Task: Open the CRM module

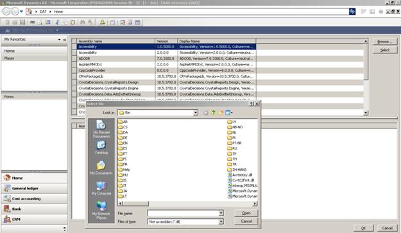Action: 34,220
